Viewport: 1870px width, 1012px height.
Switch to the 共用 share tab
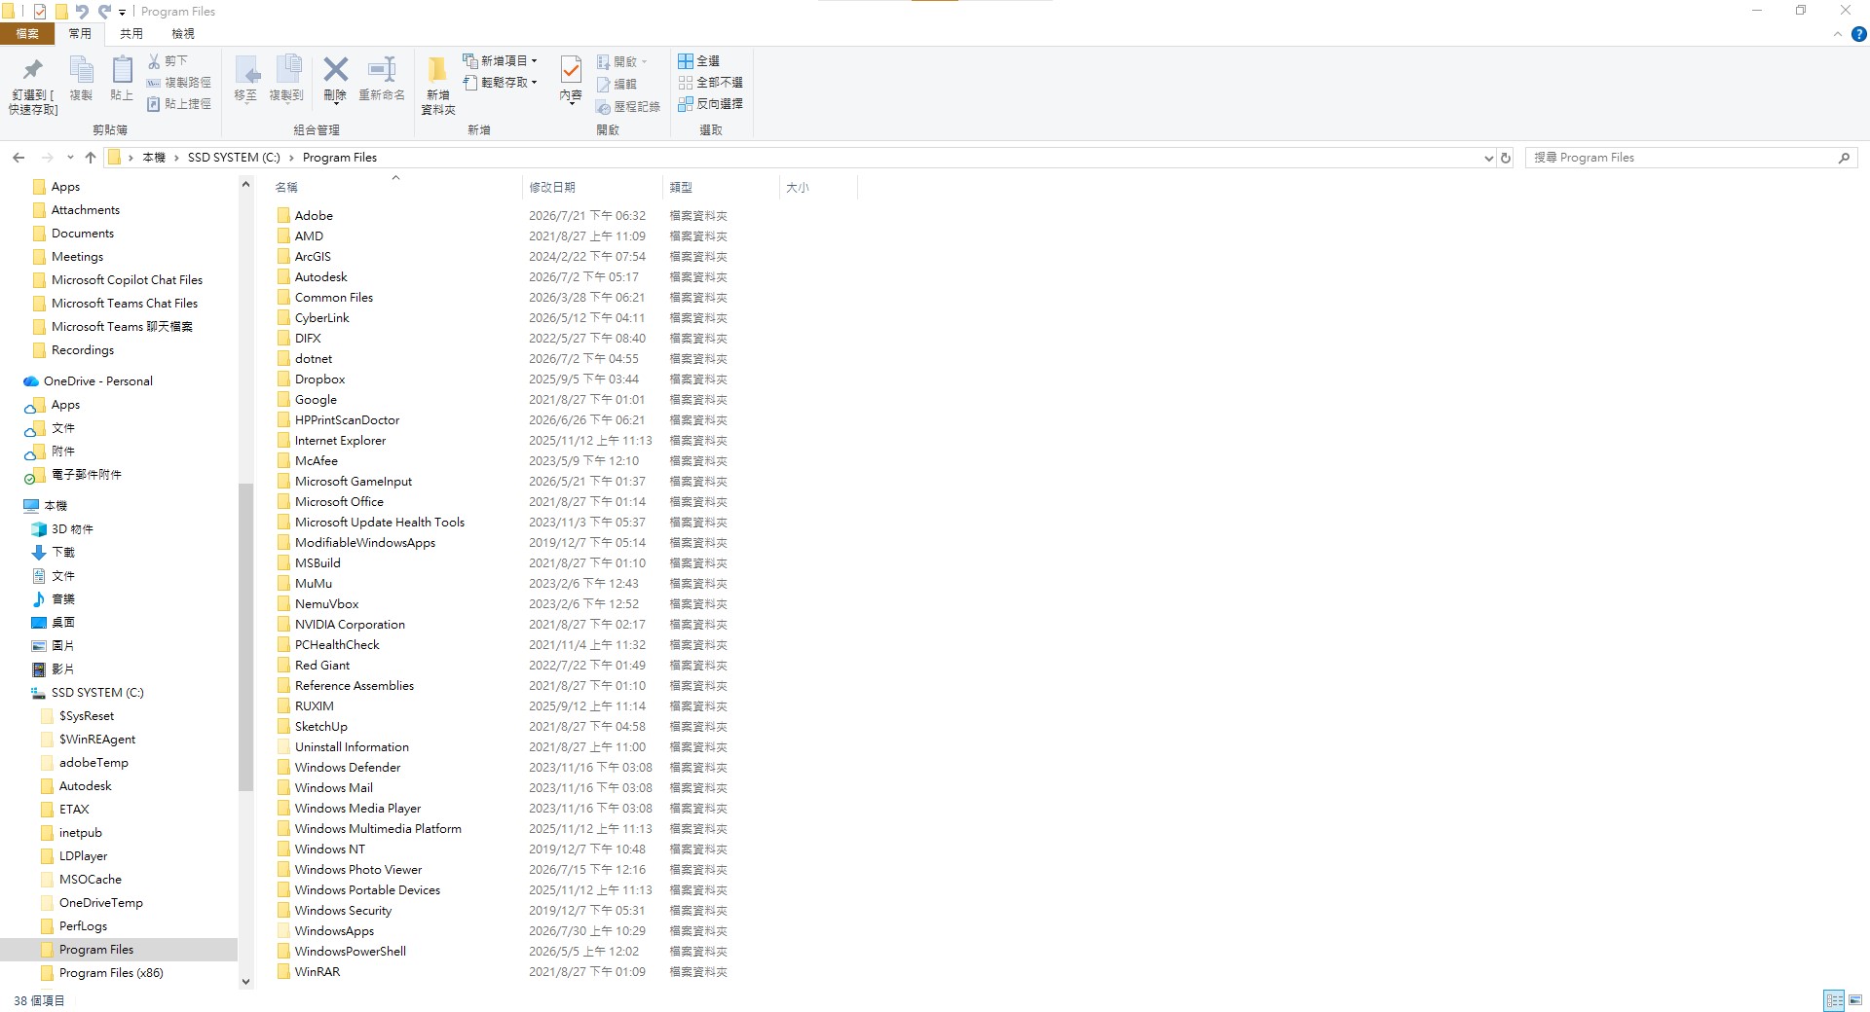pos(131,34)
